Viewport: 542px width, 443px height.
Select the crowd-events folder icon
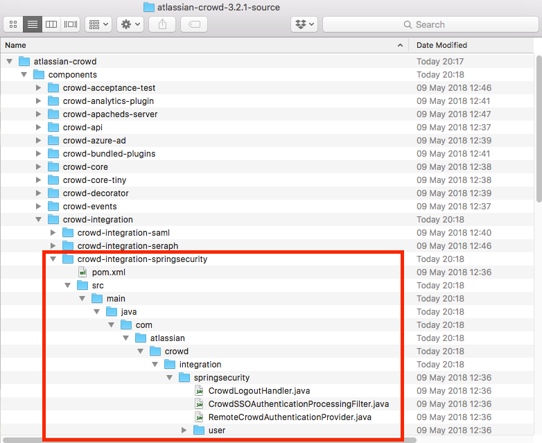point(53,206)
